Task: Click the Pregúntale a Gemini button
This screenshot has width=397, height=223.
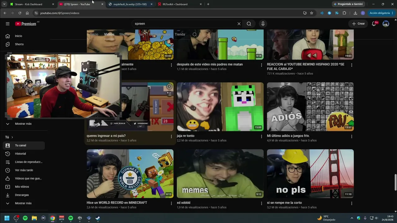Action: point(348,4)
